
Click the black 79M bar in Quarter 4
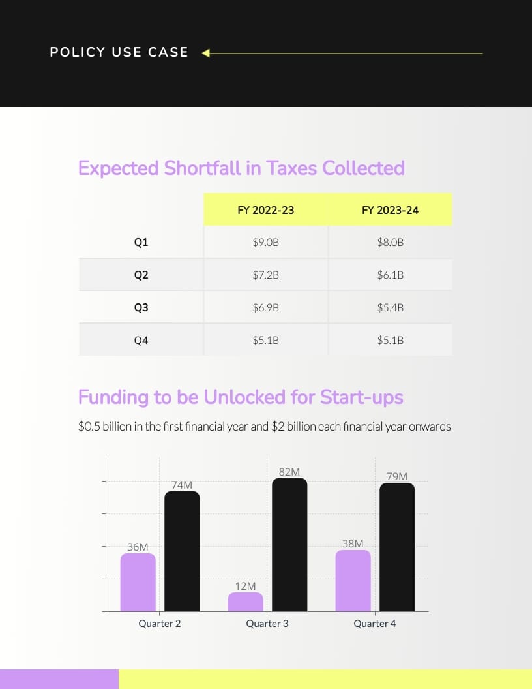(x=397, y=547)
